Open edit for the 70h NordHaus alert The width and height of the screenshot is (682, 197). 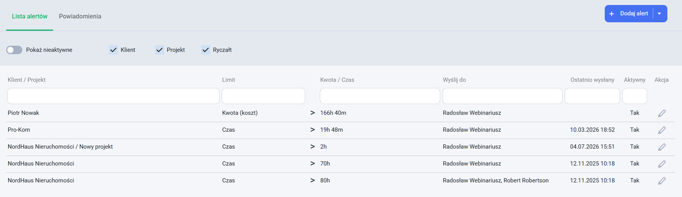[x=662, y=164]
